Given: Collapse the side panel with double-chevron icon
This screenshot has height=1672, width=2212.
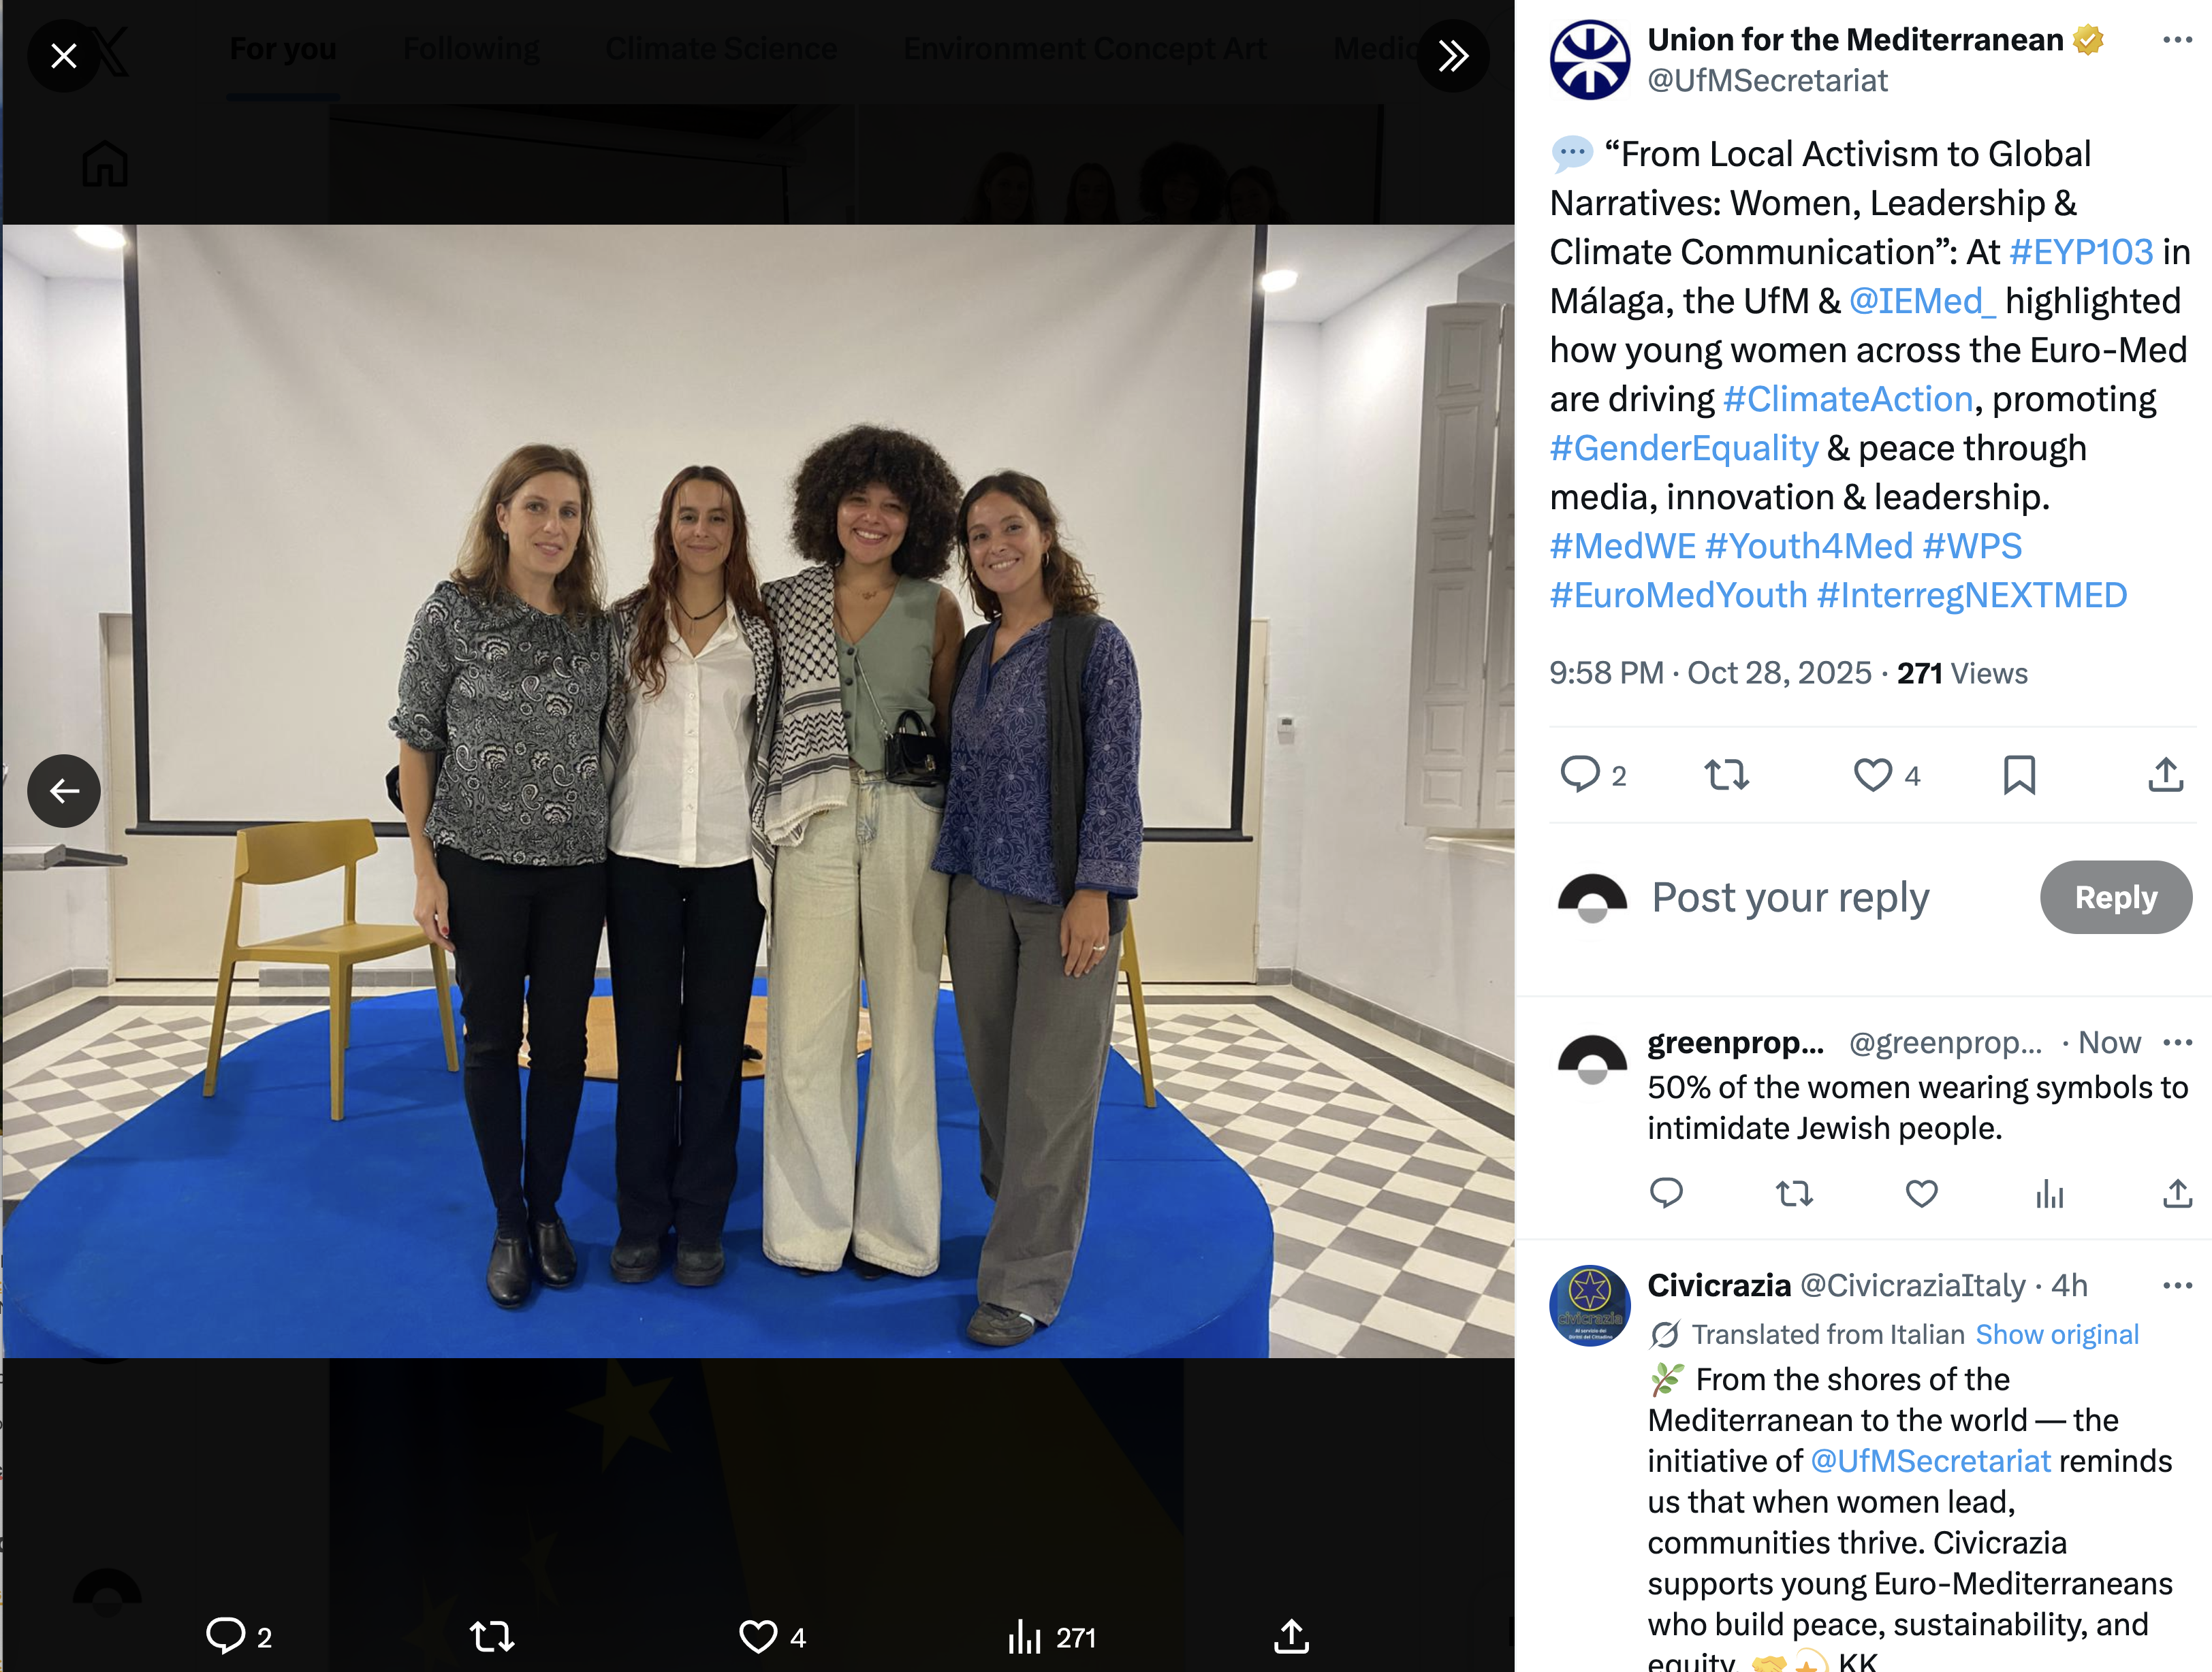Looking at the screenshot, I should [x=1453, y=56].
